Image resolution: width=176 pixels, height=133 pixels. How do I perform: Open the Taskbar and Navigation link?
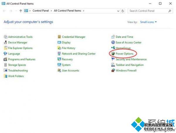(130, 65)
